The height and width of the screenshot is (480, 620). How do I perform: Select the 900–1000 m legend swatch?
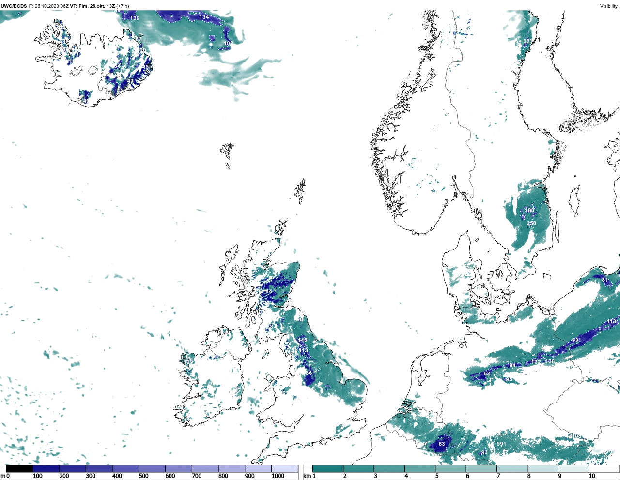[258, 468]
